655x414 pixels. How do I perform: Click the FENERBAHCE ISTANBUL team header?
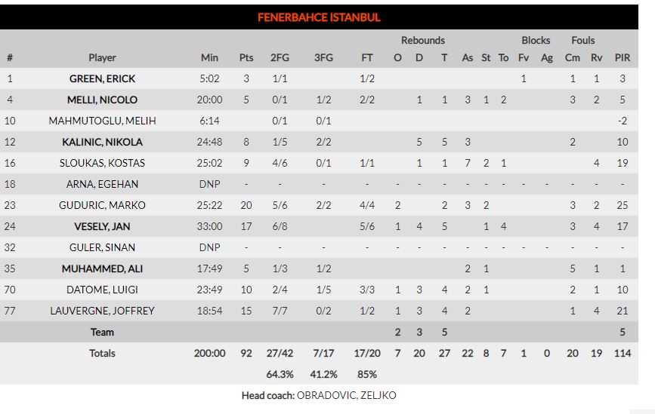(319, 17)
